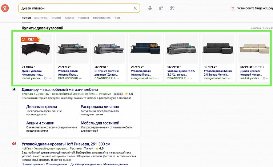Viewport: 273px width, 167px height.
Task: Open the Угловой диван-кровать Hoff Ривьера result
Action: tap(66, 144)
